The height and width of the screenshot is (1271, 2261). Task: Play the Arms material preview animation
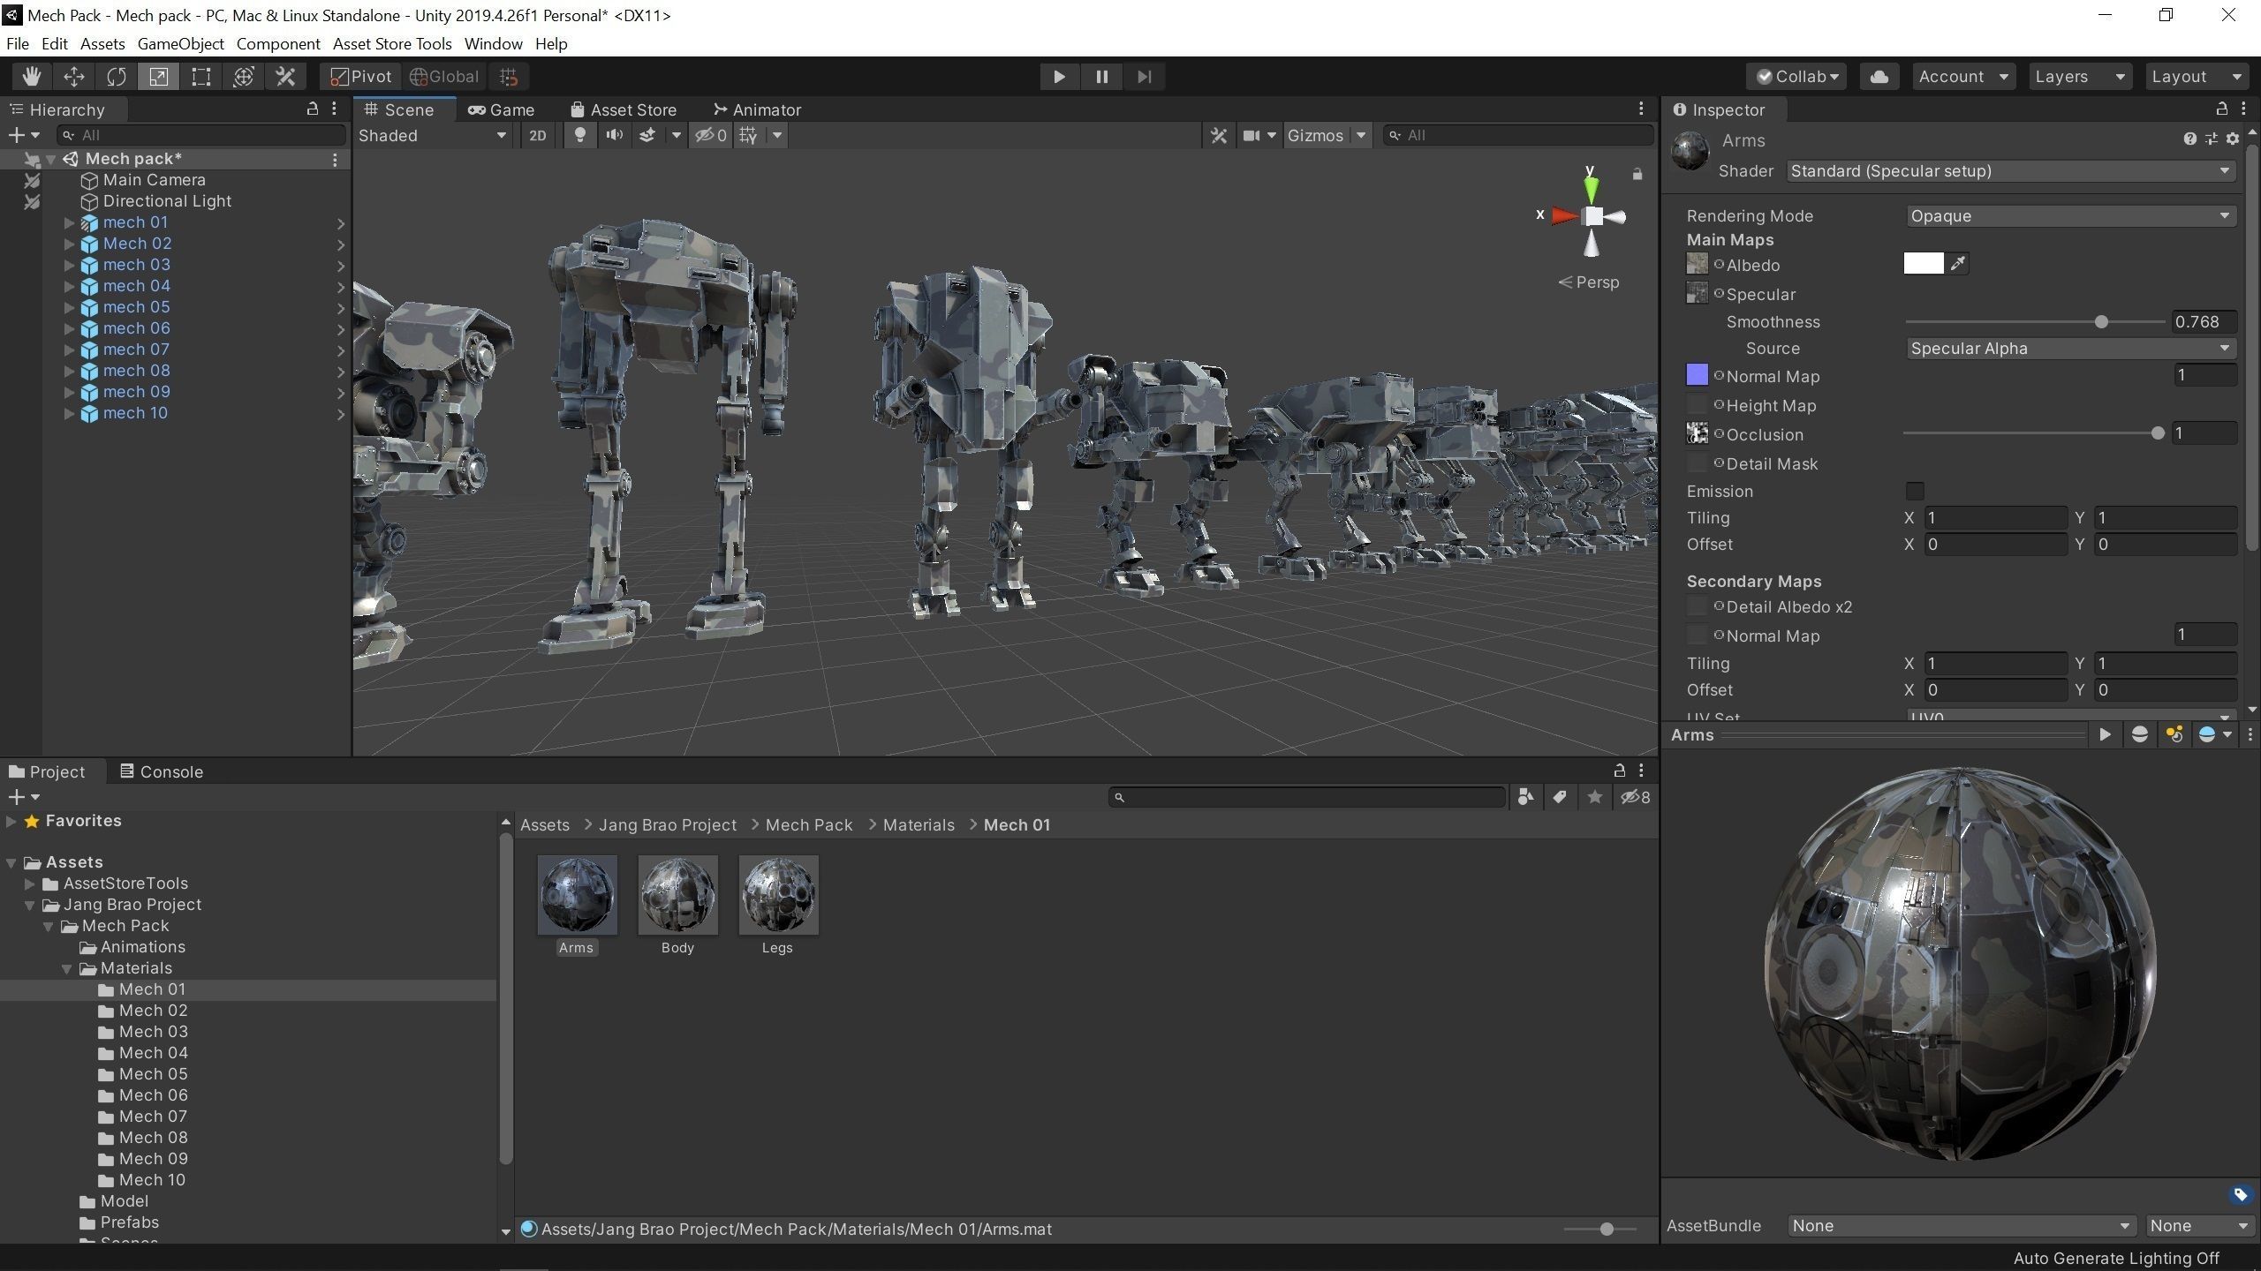click(x=2105, y=734)
